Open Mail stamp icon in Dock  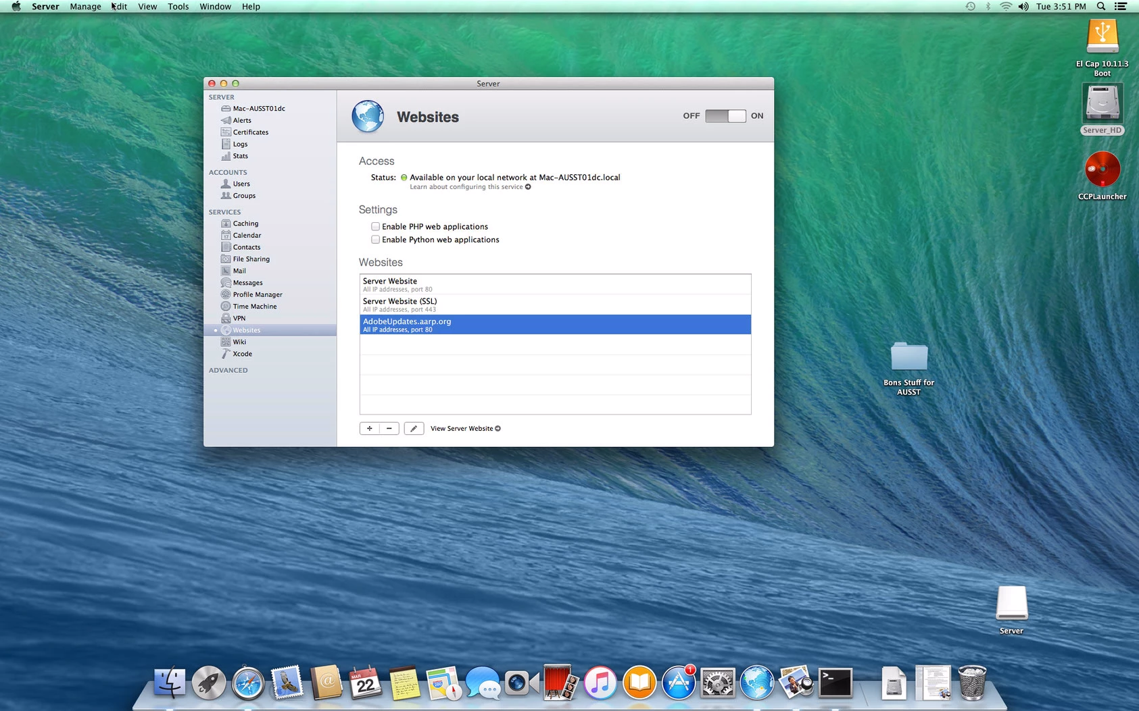point(287,683)
